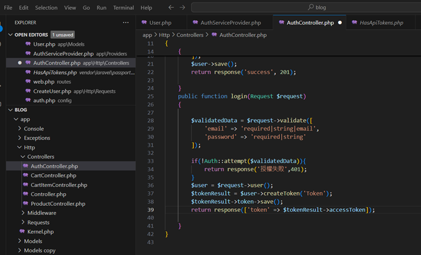Viewport: 421px width, 255px height.
Task: Click unsaved dot on AuthController.php tab
Action: coord(339,22)
